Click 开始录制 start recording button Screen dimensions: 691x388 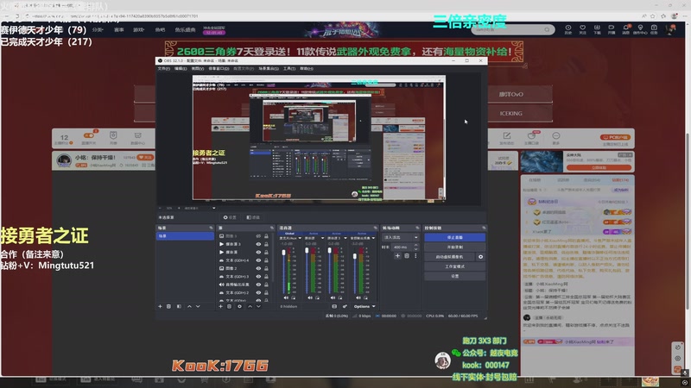455,247
